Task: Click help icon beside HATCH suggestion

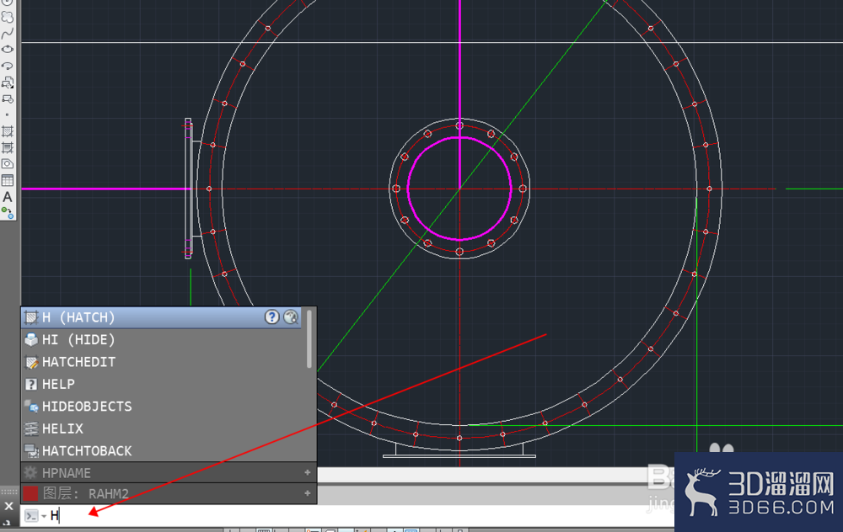Action: tap(272, 317)
